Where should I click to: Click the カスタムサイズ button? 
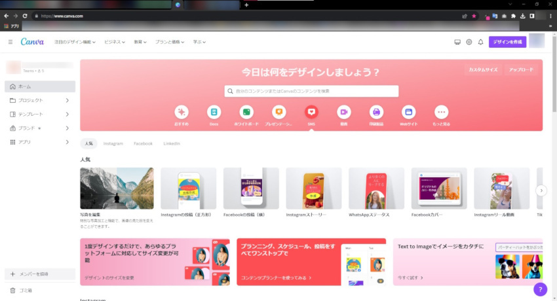coord(482,69)
